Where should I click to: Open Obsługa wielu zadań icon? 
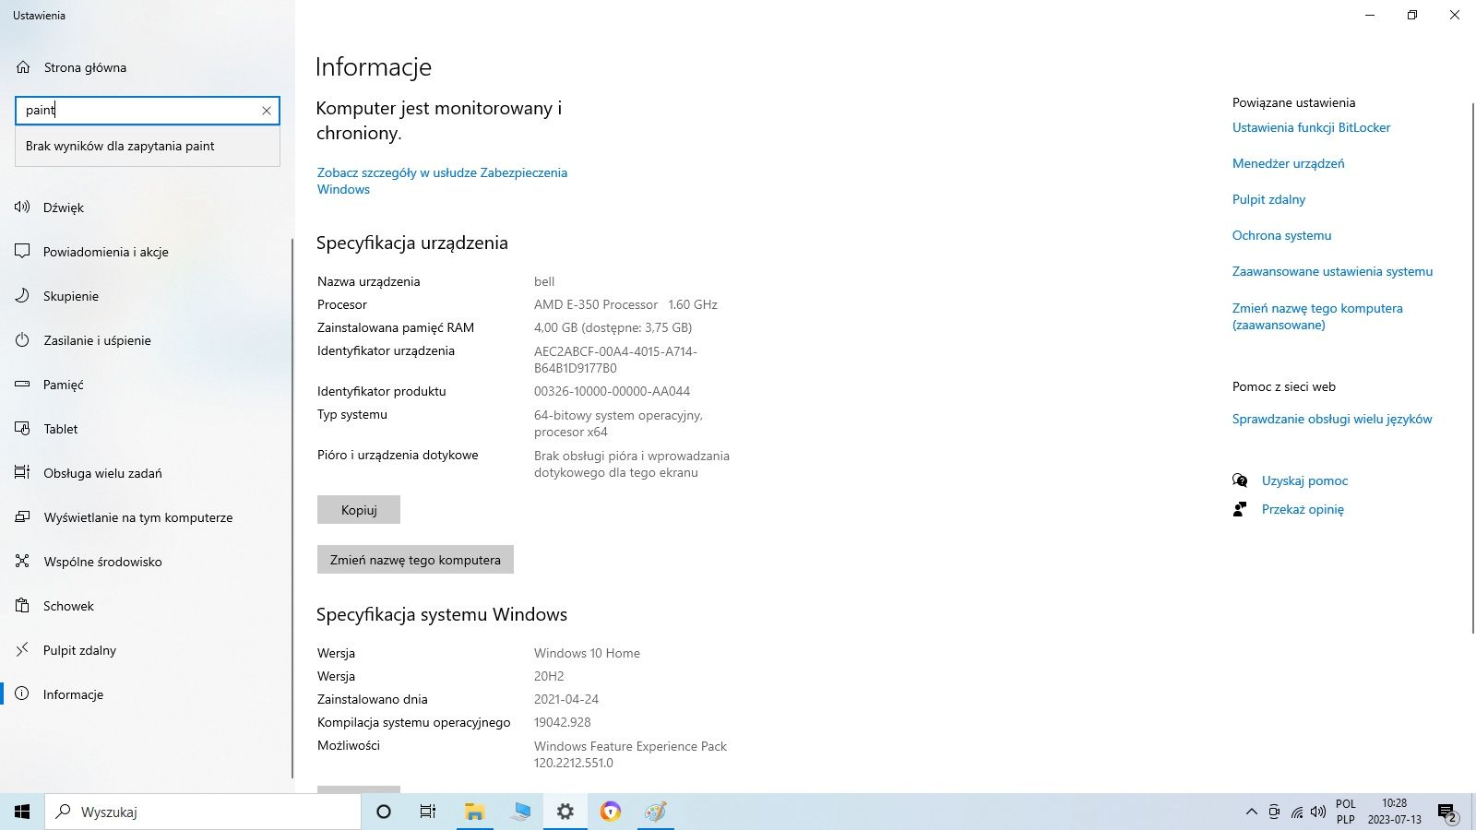pyautogui.click(x=23, y=473)
